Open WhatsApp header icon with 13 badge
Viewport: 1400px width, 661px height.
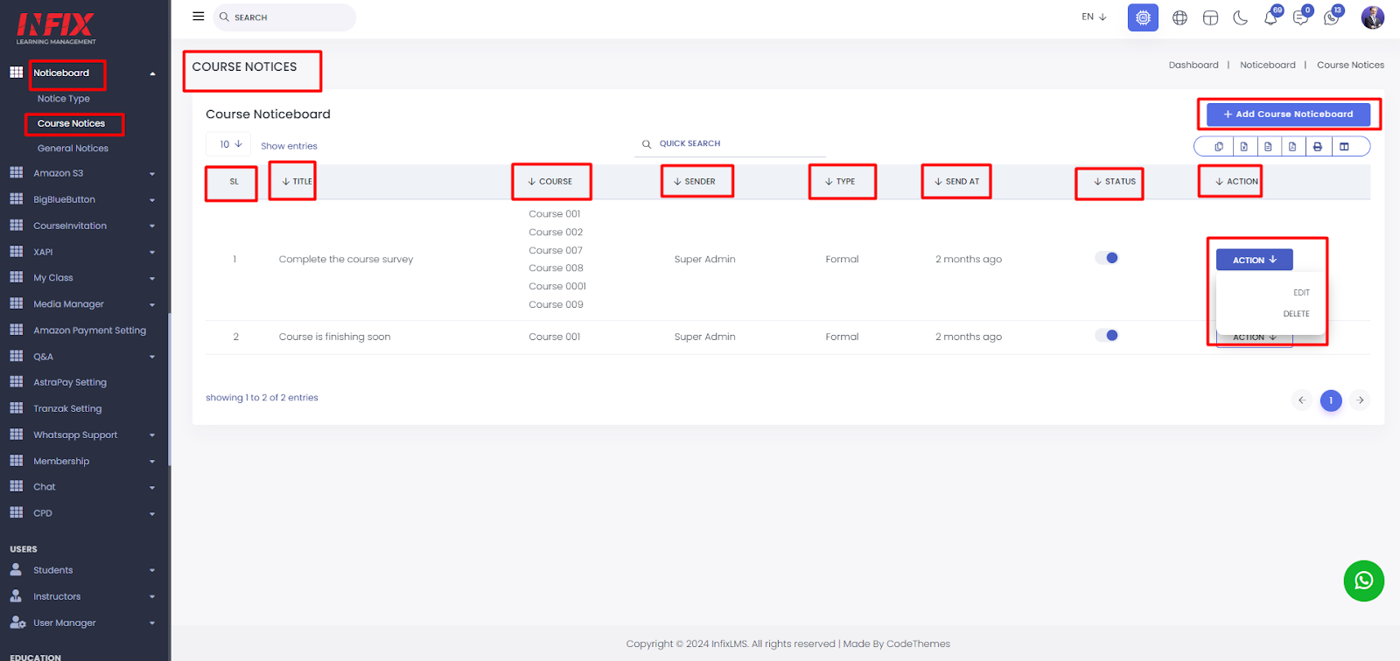1332,17
